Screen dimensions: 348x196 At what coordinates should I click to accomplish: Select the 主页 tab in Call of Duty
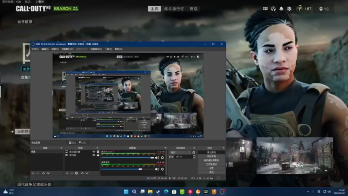click(154, 9)
